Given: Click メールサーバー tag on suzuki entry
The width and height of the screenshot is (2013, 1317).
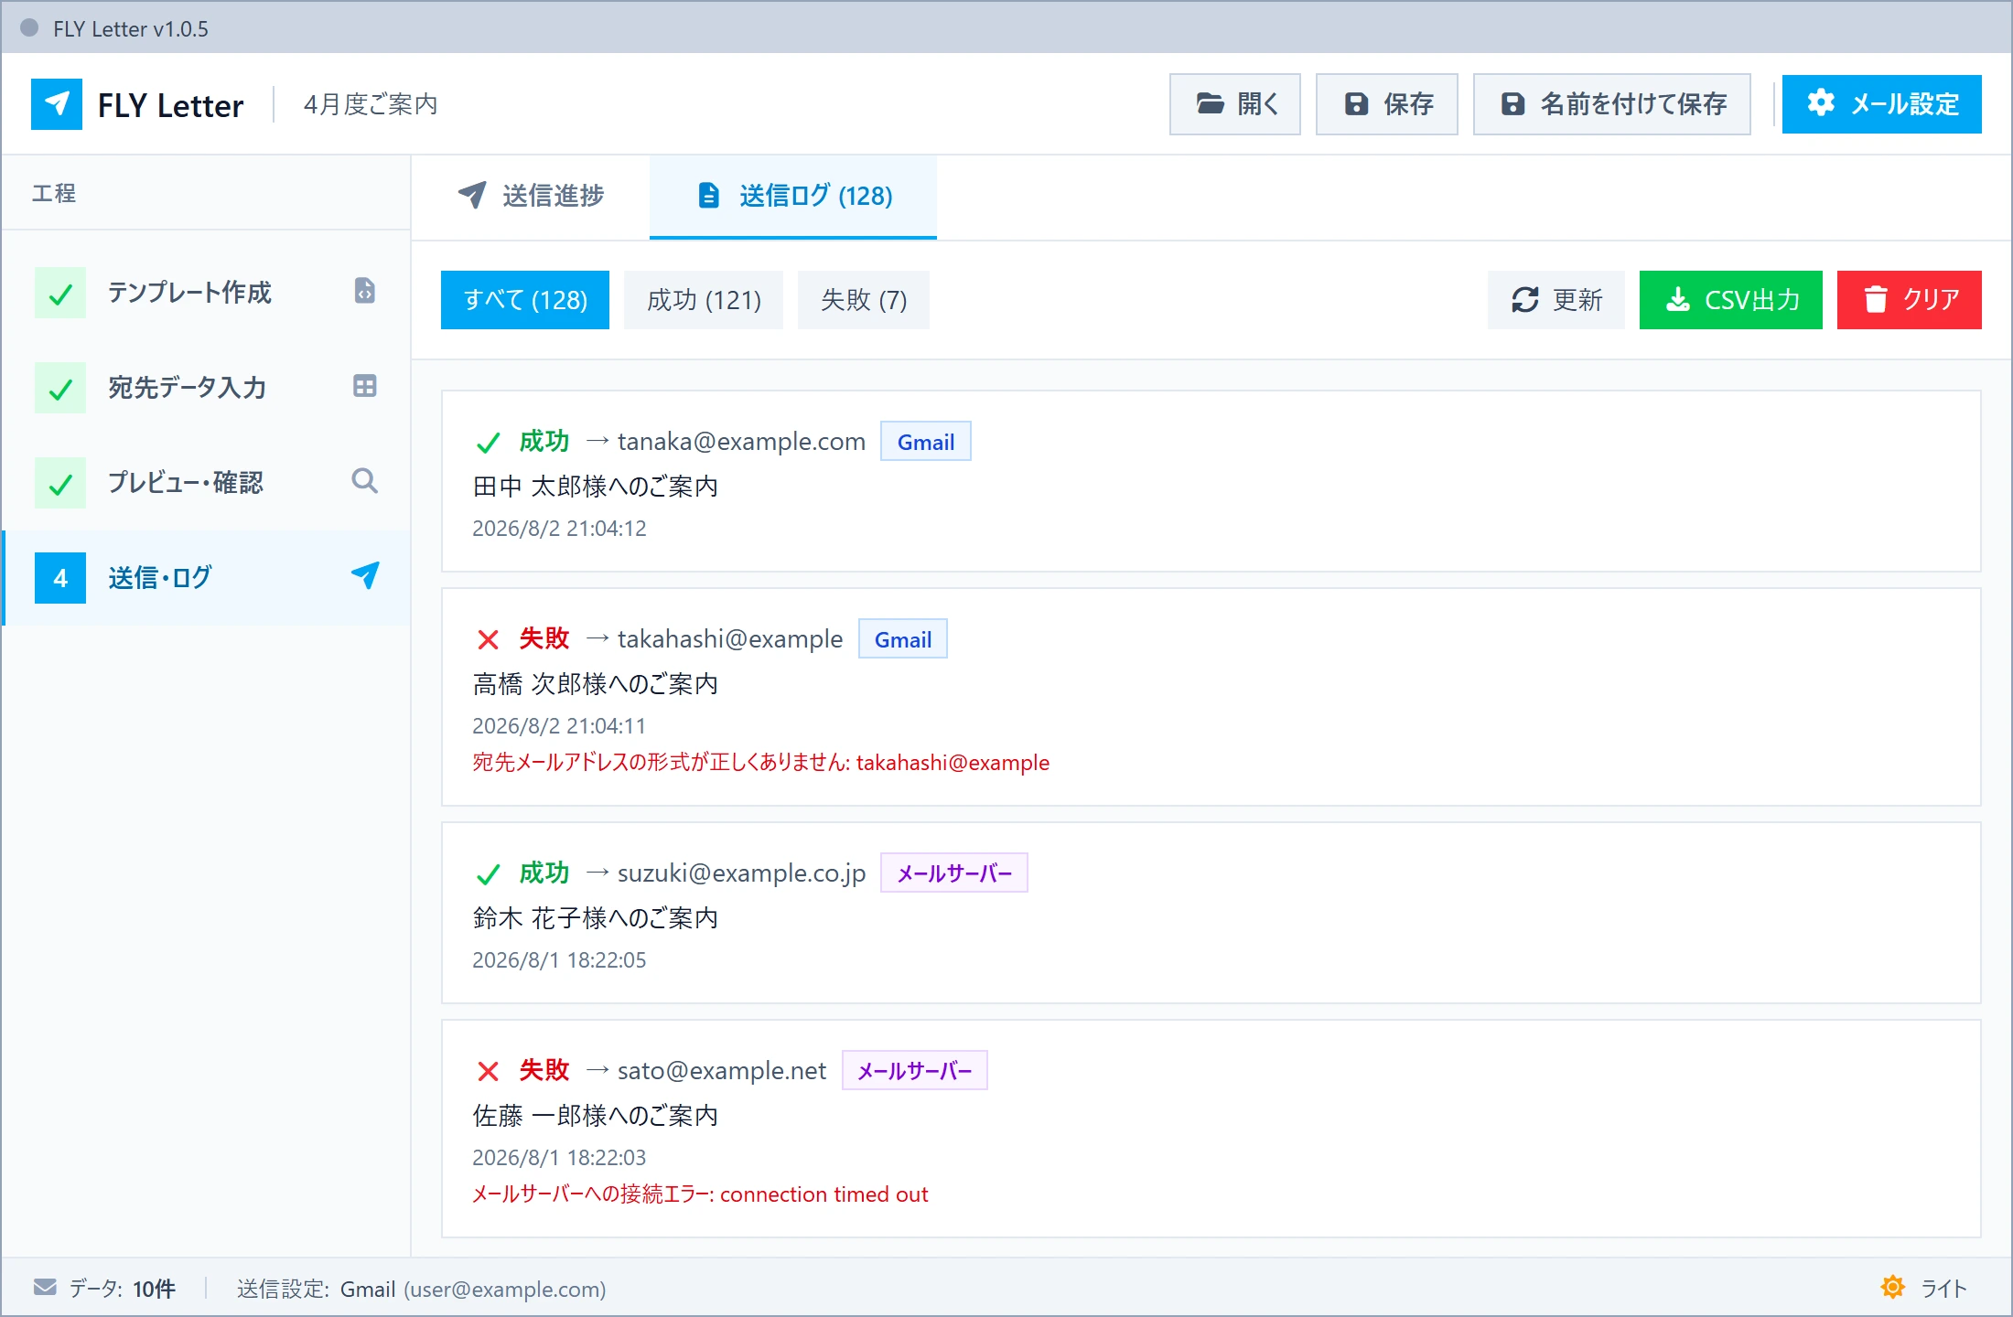Looking at the screenshot, I should [x=953, y=873].
